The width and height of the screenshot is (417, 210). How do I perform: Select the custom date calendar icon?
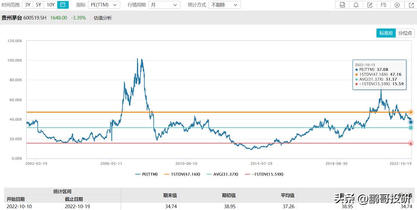click(x=63, y=5)
